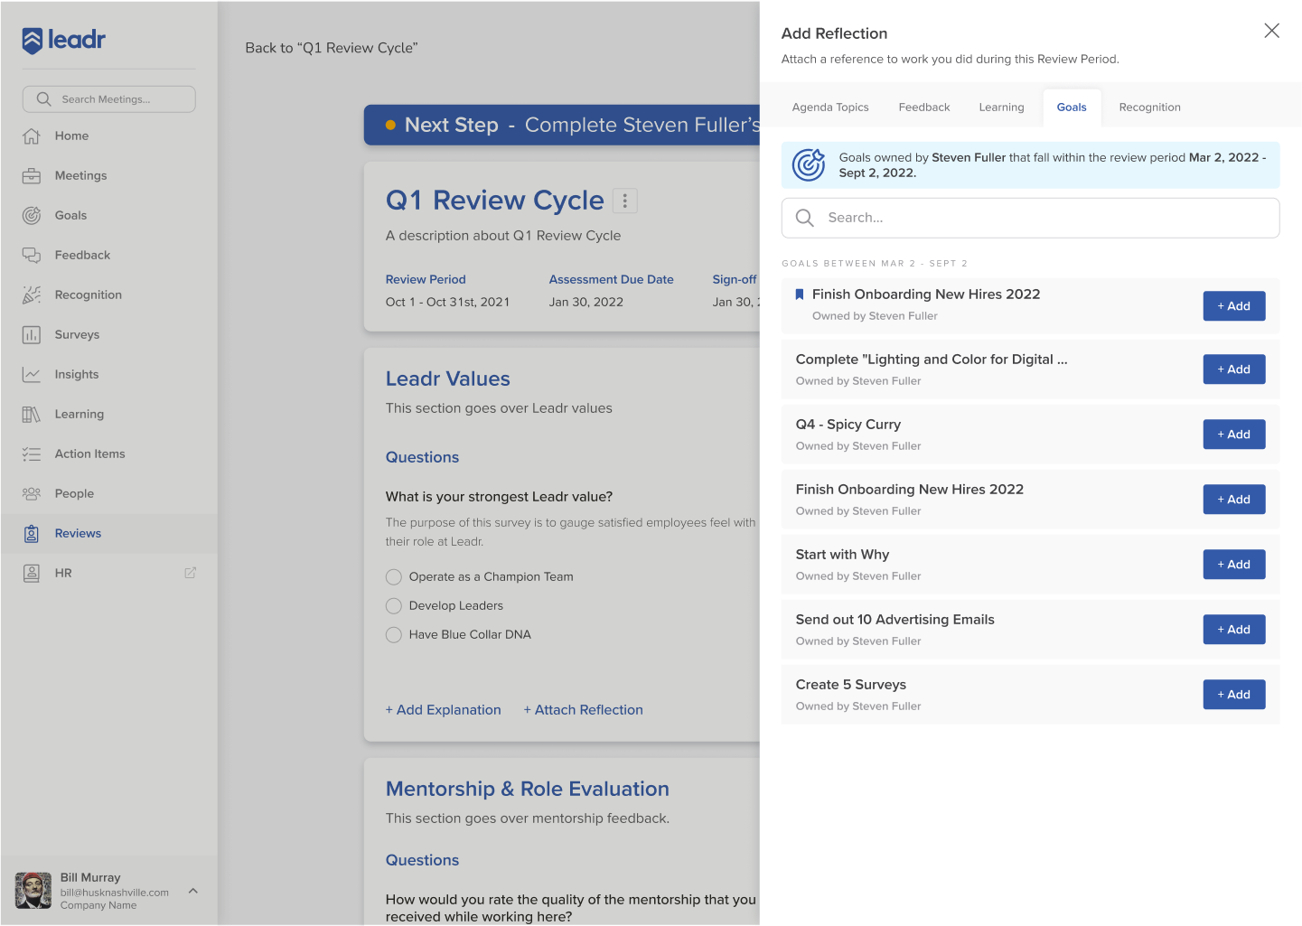1302x926 pixels.
Task: Switch to the Feedback tab in panel
Action: 924,108
